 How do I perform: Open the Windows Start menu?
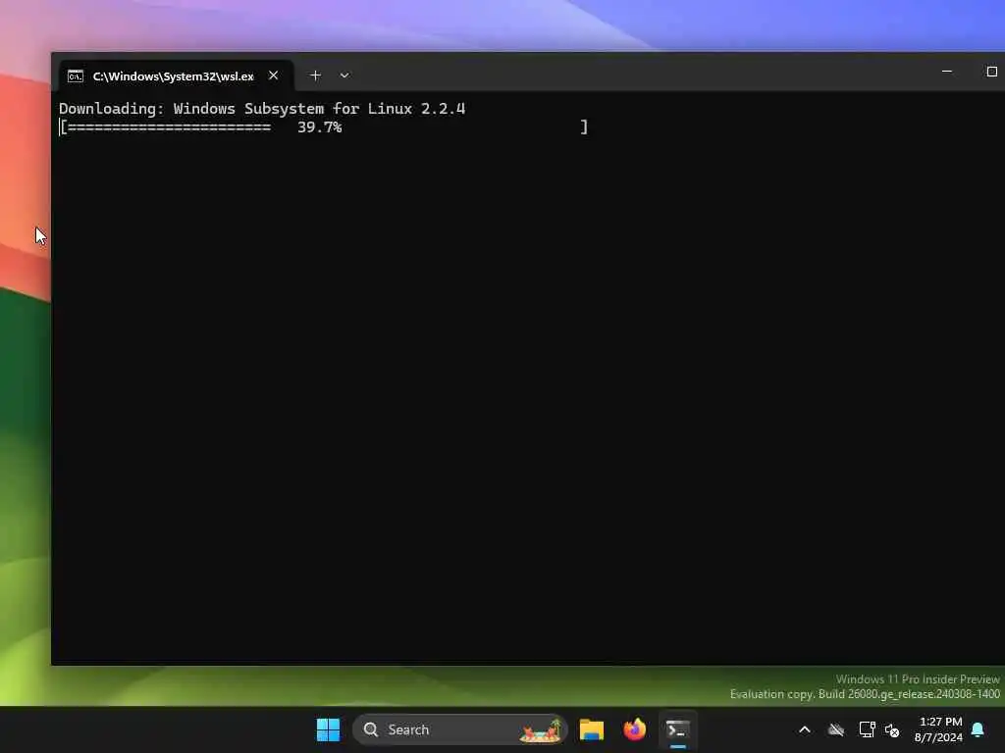click(328, 729)
